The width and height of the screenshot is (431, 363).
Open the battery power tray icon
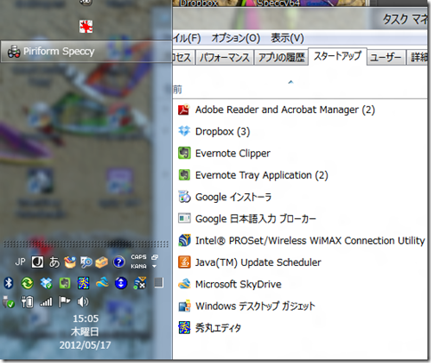tap(27, 302)
